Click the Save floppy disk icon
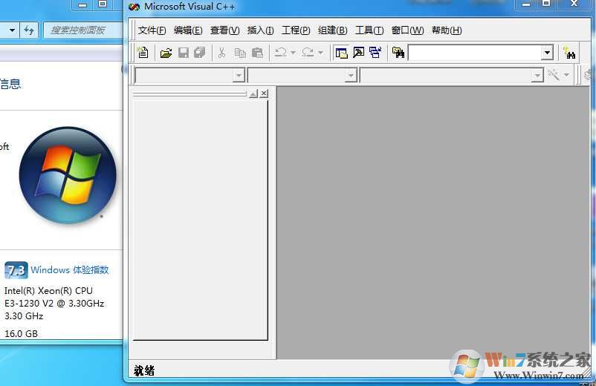 coord(184,53)
